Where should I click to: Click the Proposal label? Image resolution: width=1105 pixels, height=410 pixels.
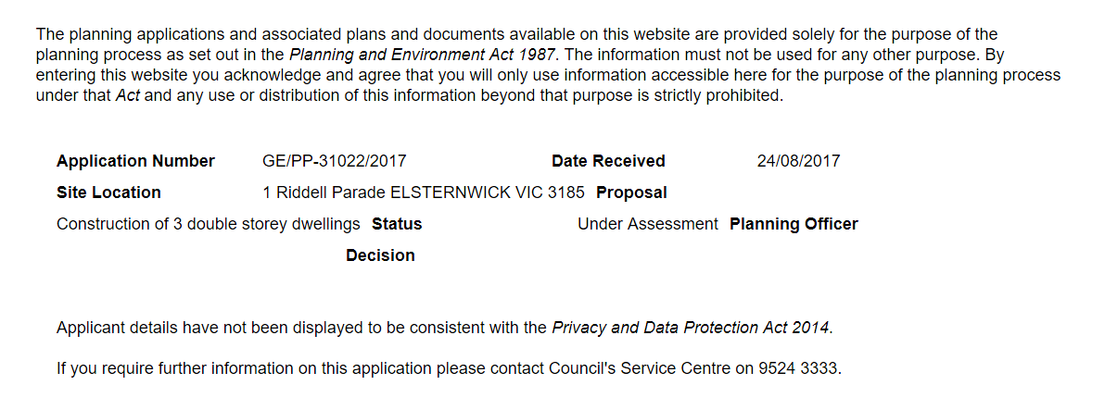click(x=631, y=193)
